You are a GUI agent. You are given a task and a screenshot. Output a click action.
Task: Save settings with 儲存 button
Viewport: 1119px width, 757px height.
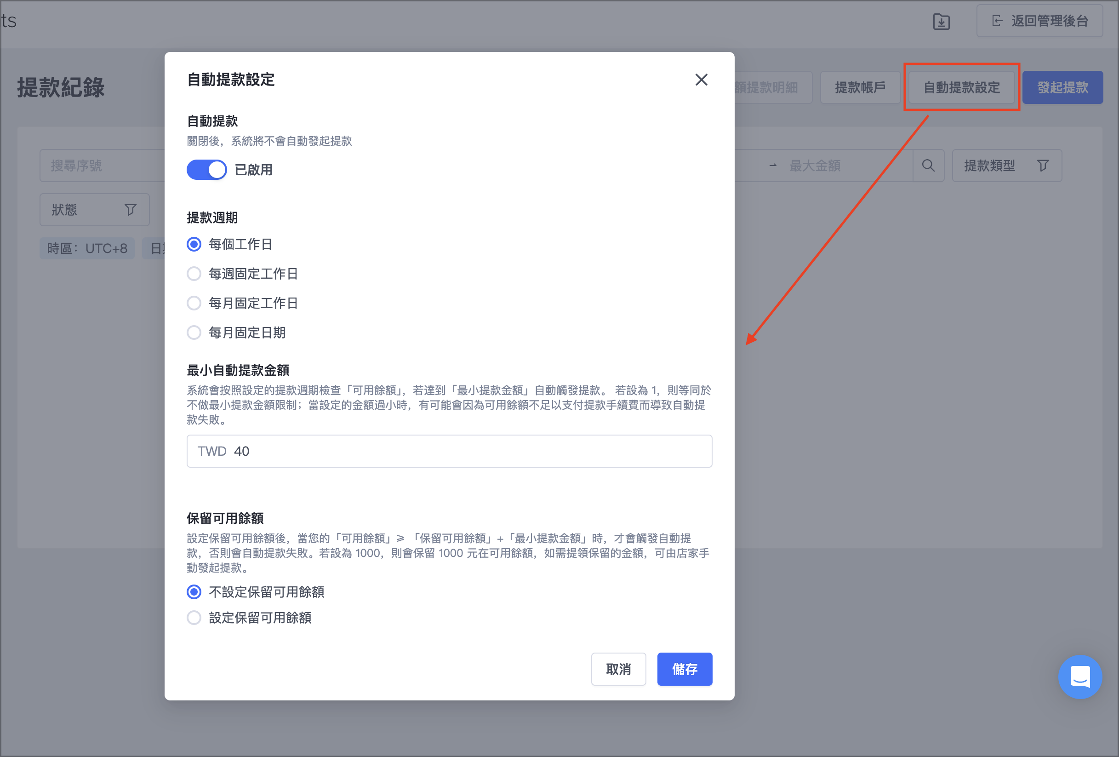[x=684, y=669]
